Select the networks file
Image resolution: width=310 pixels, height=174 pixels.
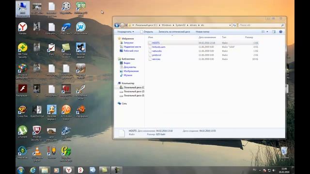(157, 51)
